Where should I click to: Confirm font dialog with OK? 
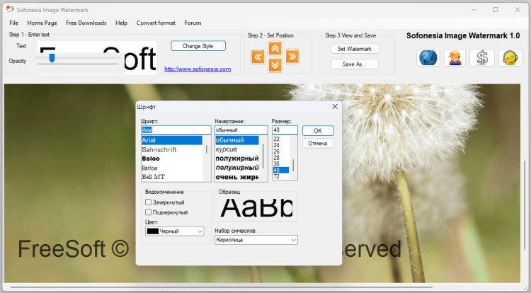(318, 131)
